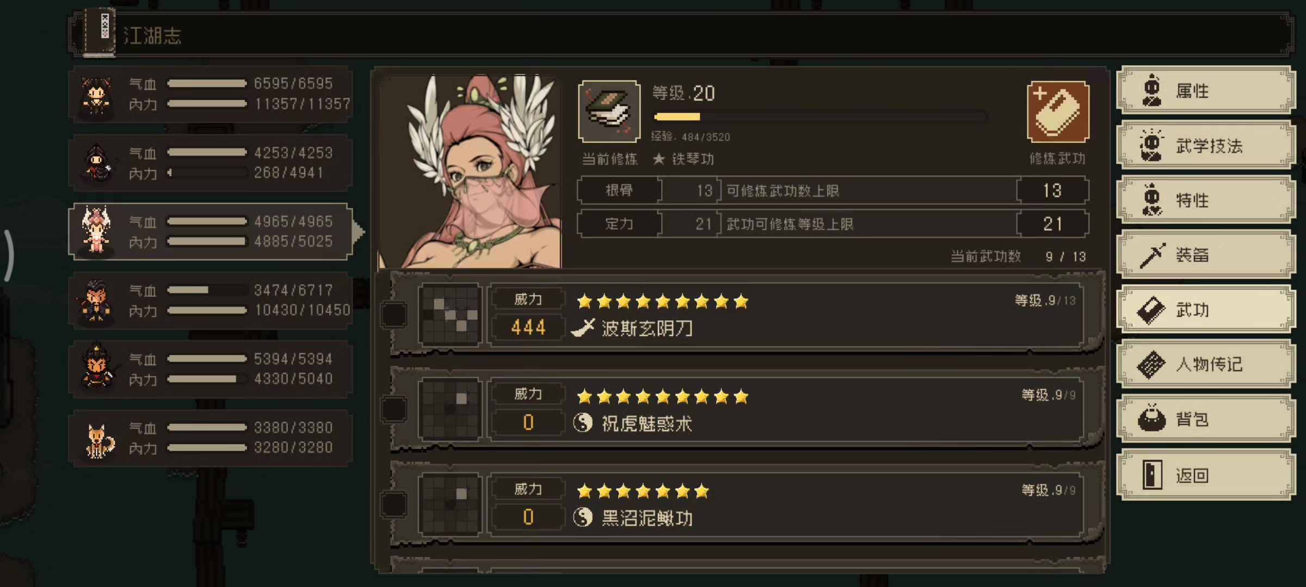This screenshot has width=1306, height=587.
Task: Select the 江湖志 journal book icon
Action: [x=101, y=32]
